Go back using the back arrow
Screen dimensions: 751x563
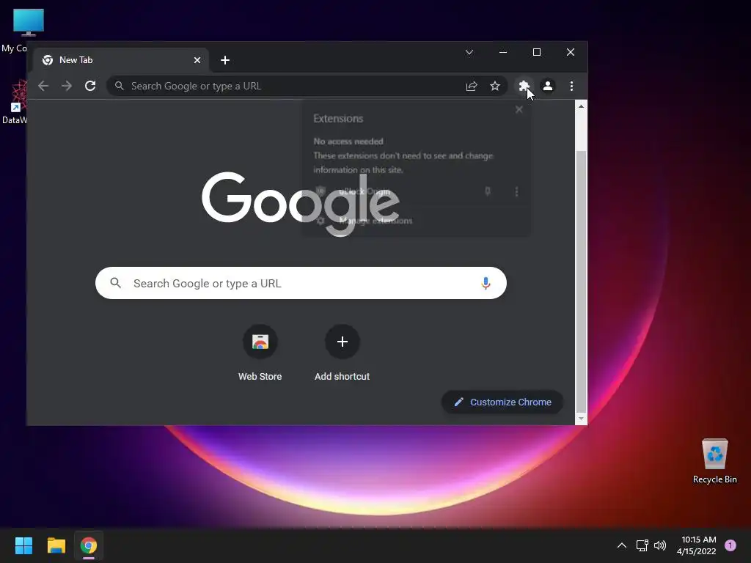click(x=43, y=87)
